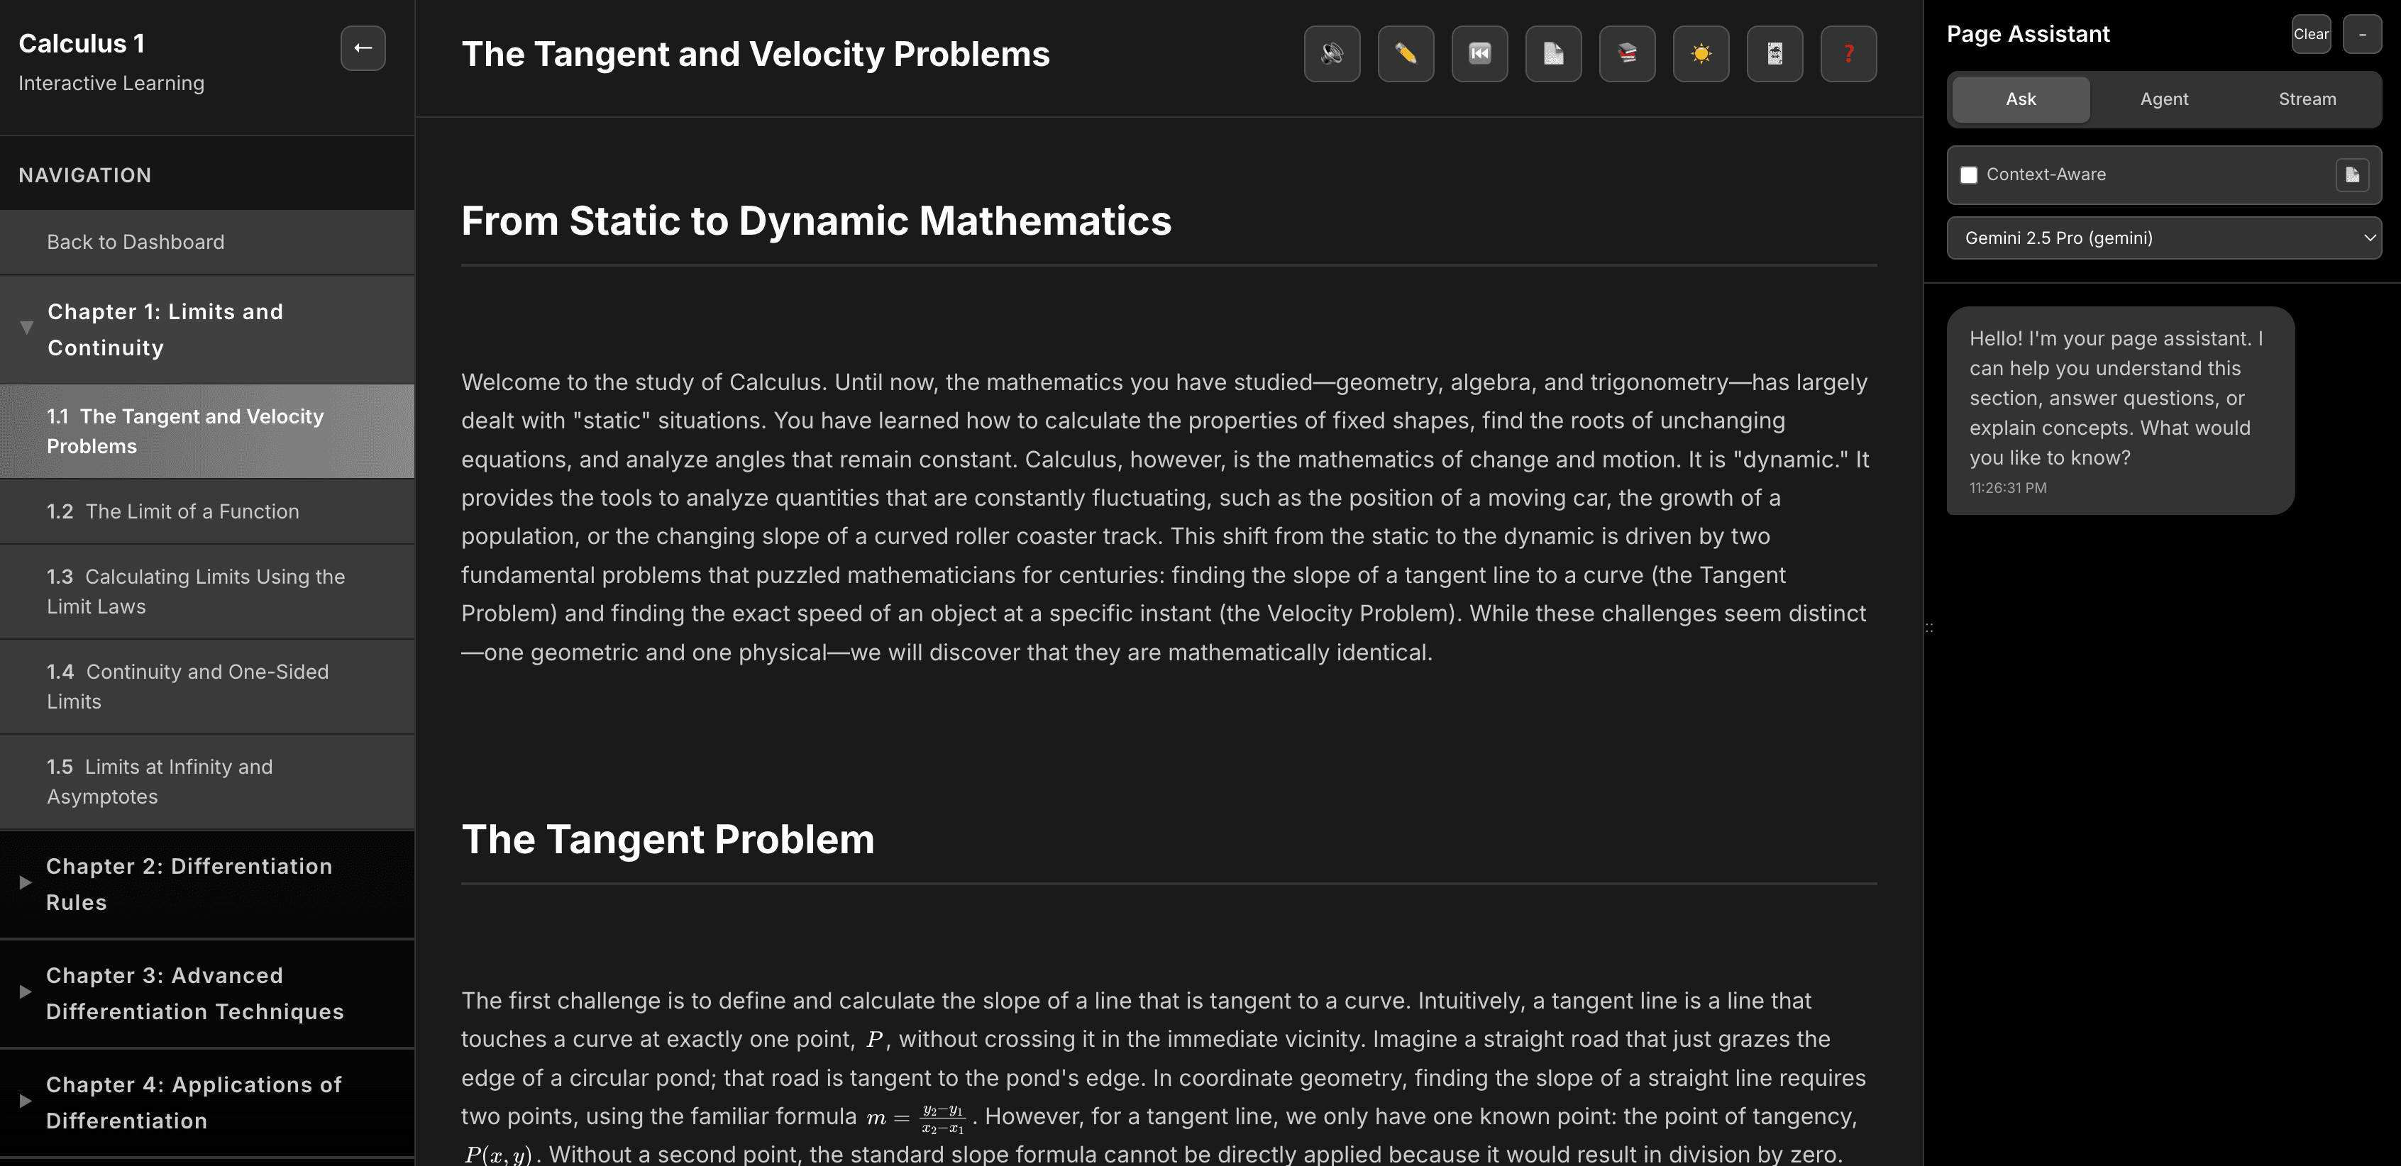Click the stacked books icon
The width and height of the screenshot is (2401, 1166).
[1626, 54]
